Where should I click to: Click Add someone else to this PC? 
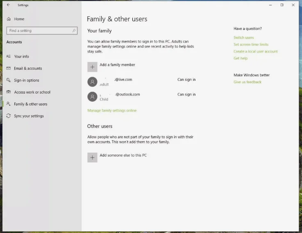(123, 155)
